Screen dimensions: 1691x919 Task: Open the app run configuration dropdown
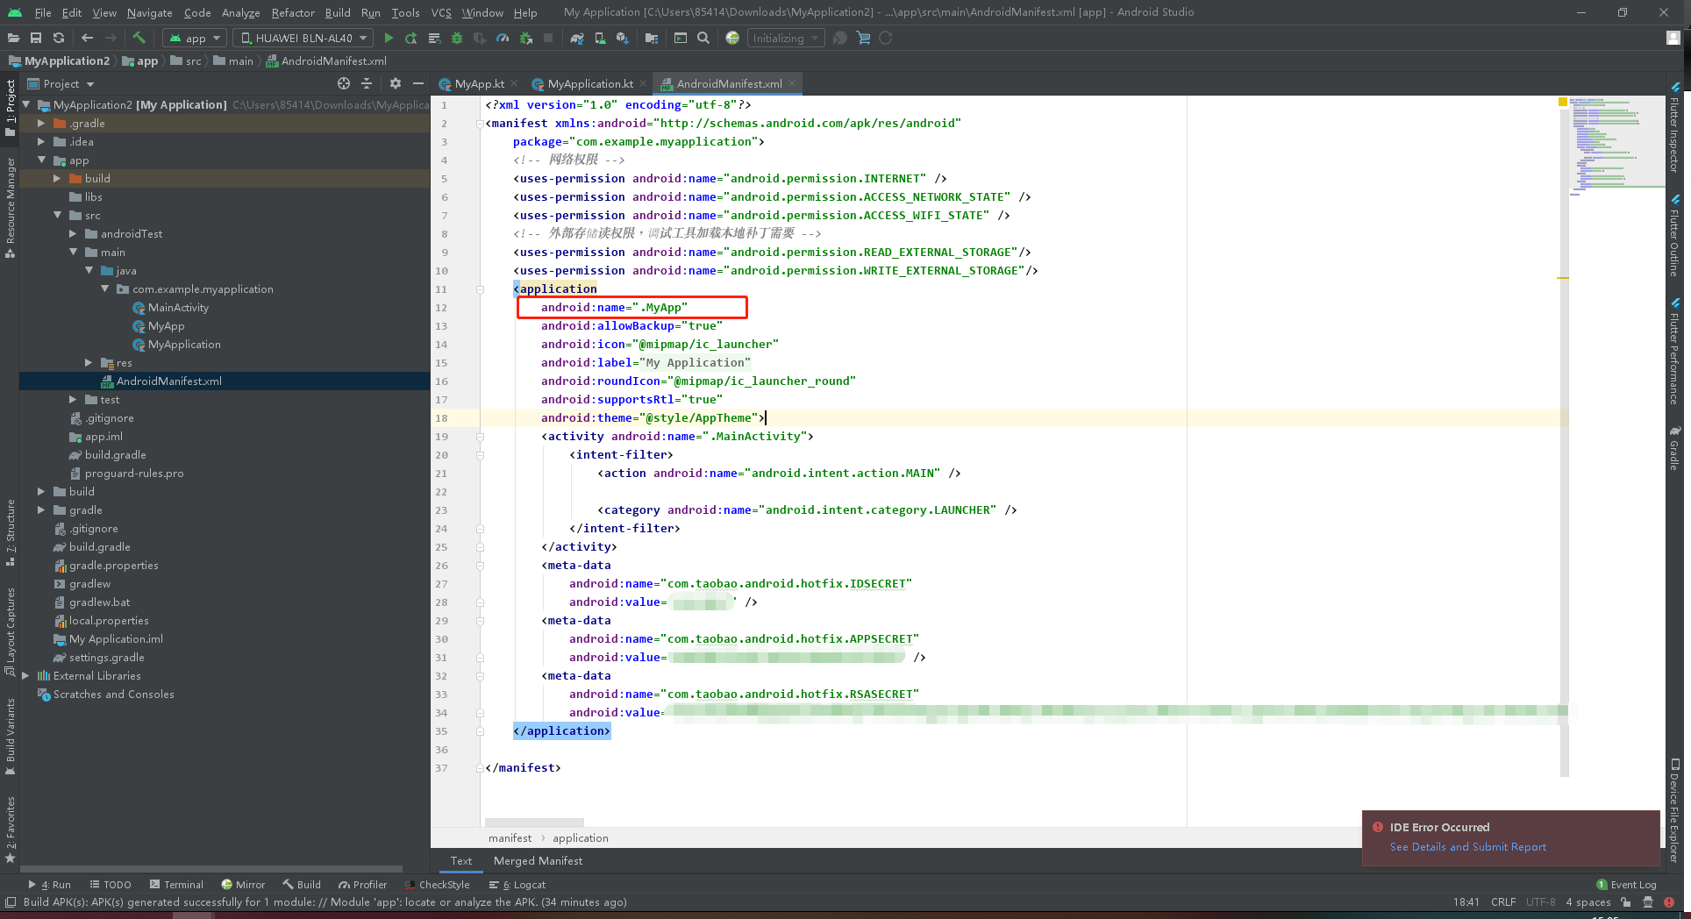[x=195, y=38]
